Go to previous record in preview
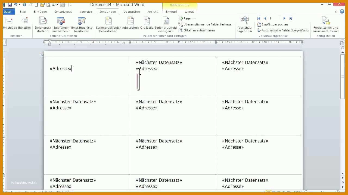This screenshot has width=348, height=195. [265, 18]
